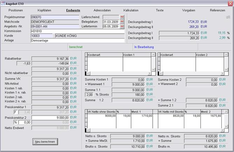The height and width of the screenshot is (152, 234).
Task: Click the Projektnummer field containing 090070
Action: 55,17
